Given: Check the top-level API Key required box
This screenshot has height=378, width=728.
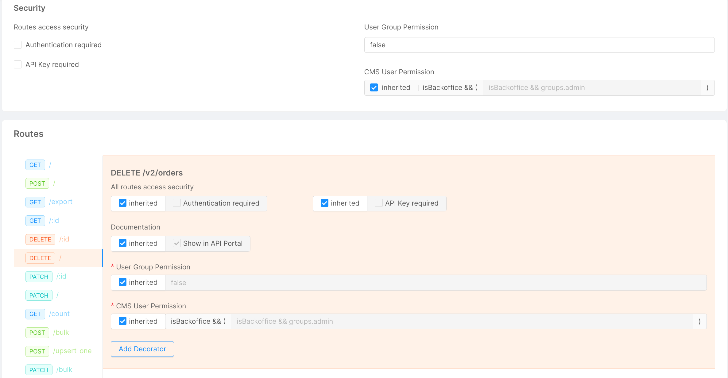Looking at the screenshot, I should click(18, 64).
